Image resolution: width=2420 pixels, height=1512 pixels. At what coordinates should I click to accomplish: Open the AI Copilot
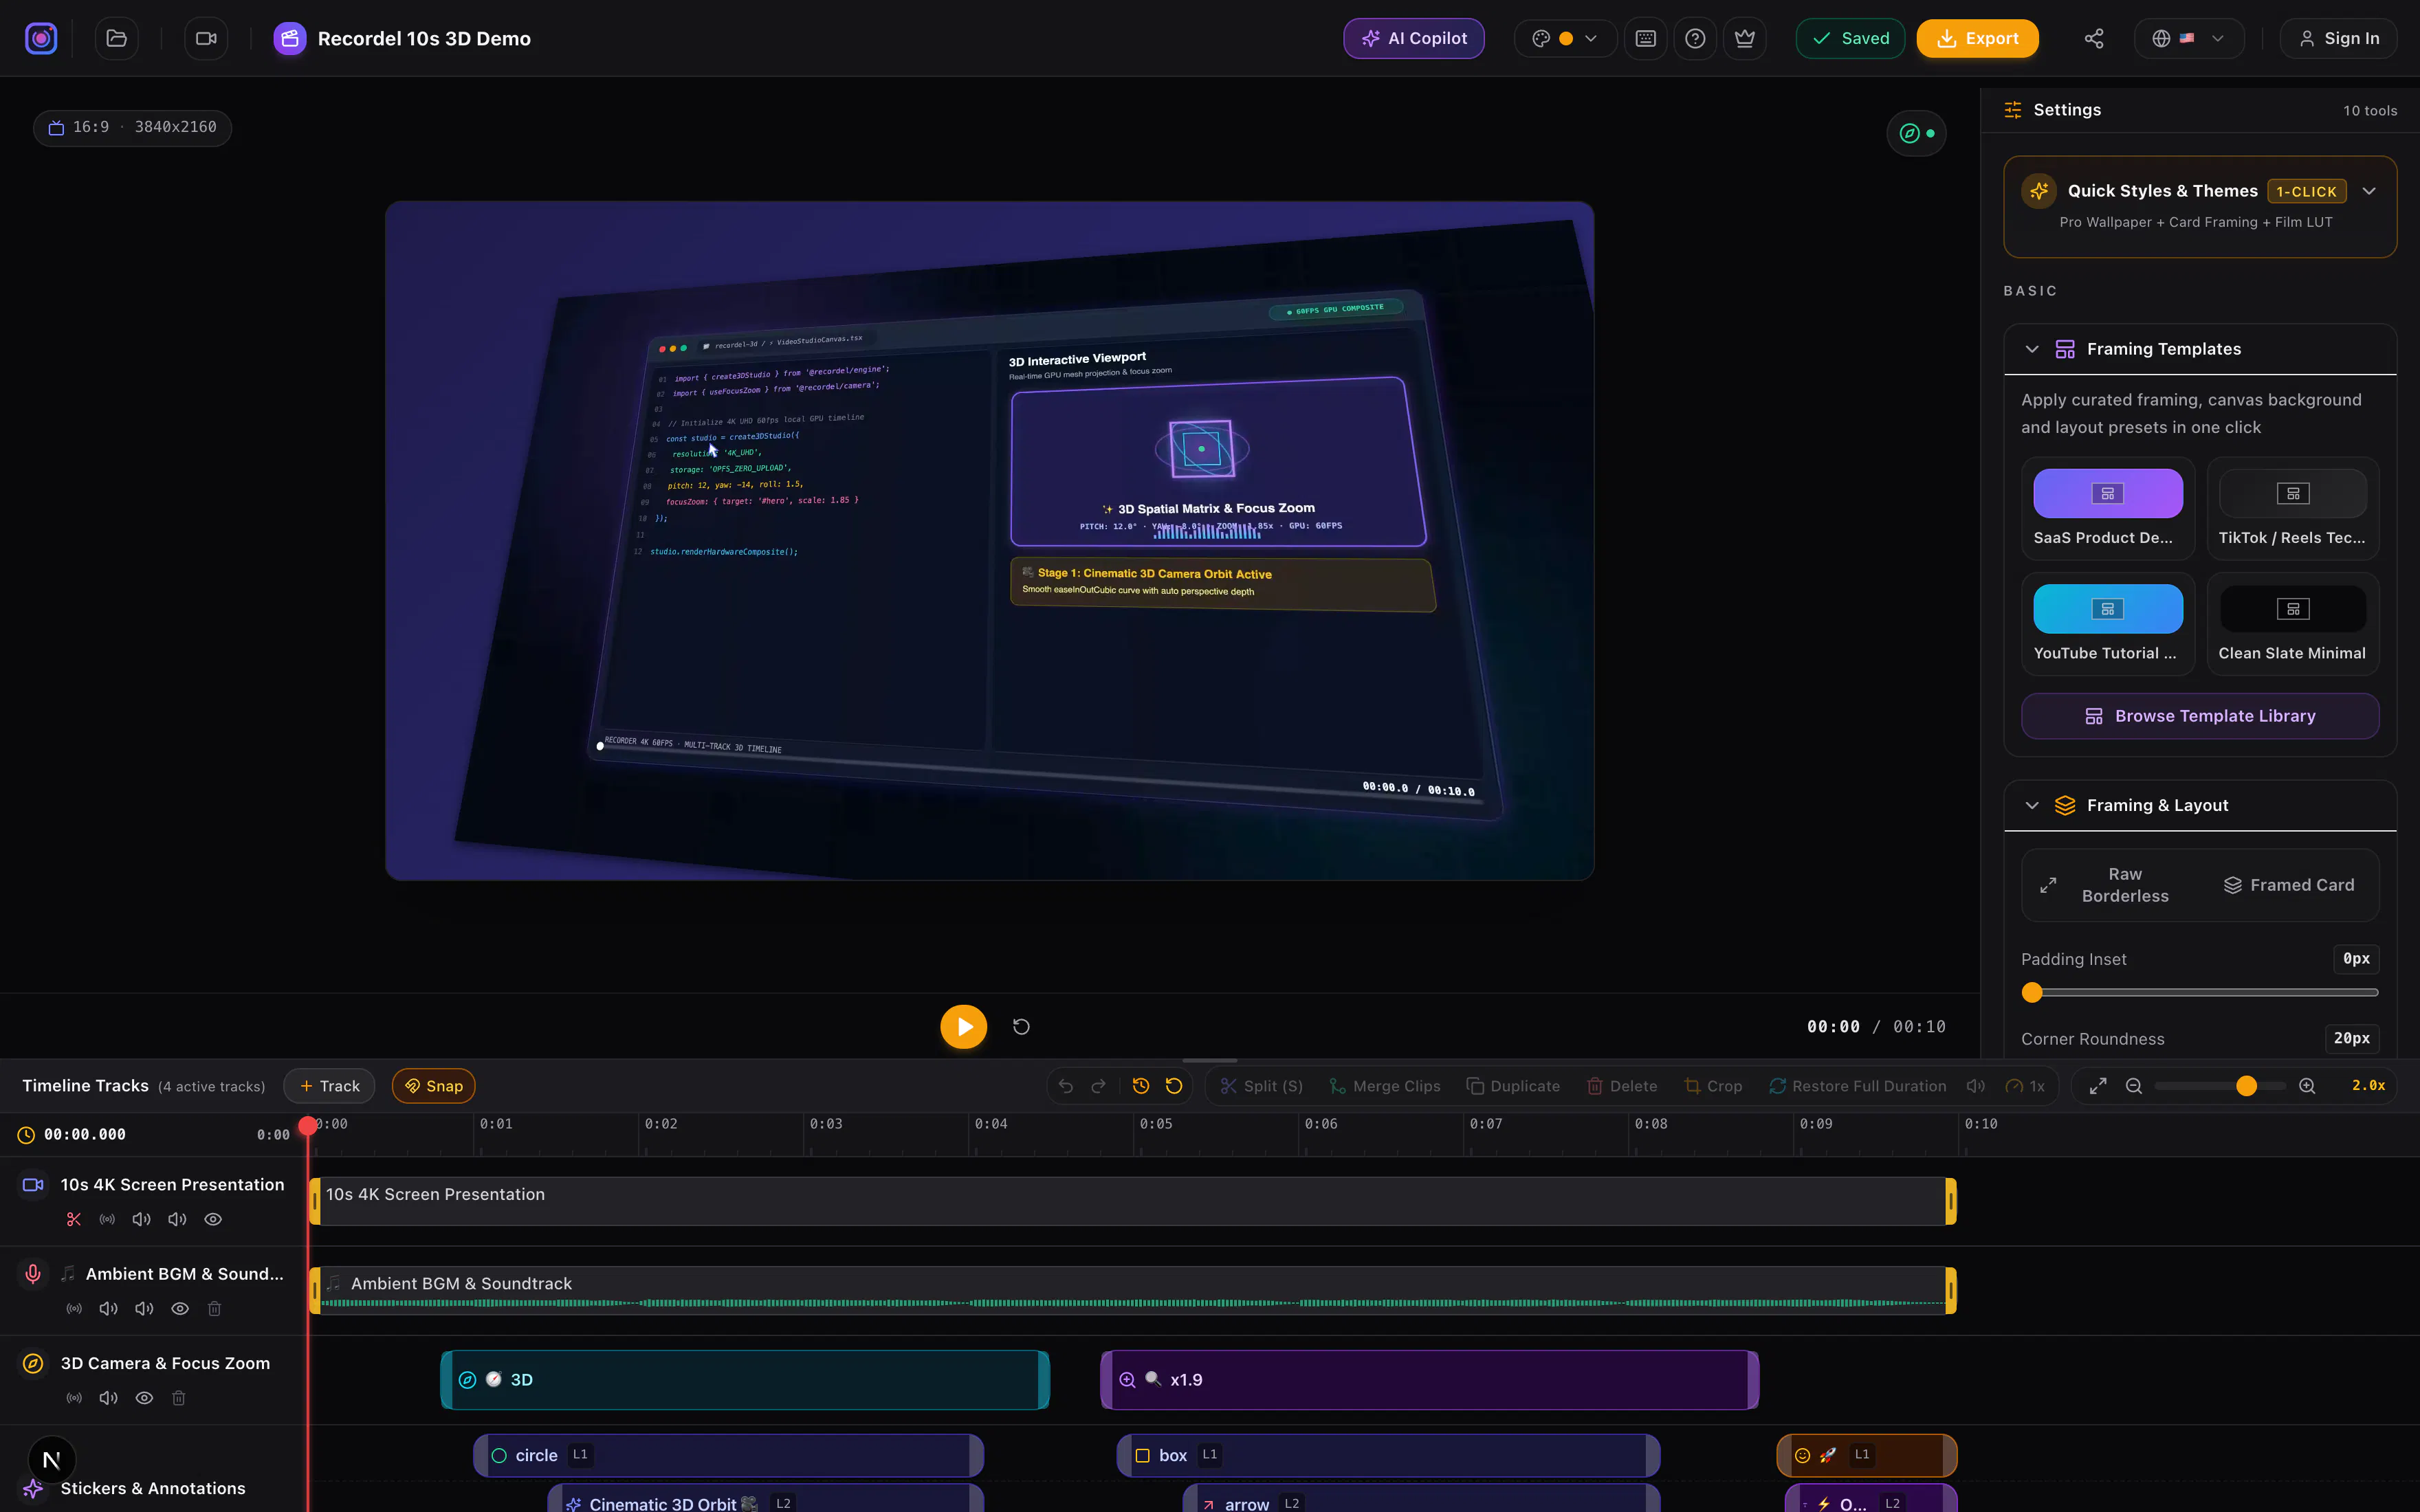(1413, 39)
